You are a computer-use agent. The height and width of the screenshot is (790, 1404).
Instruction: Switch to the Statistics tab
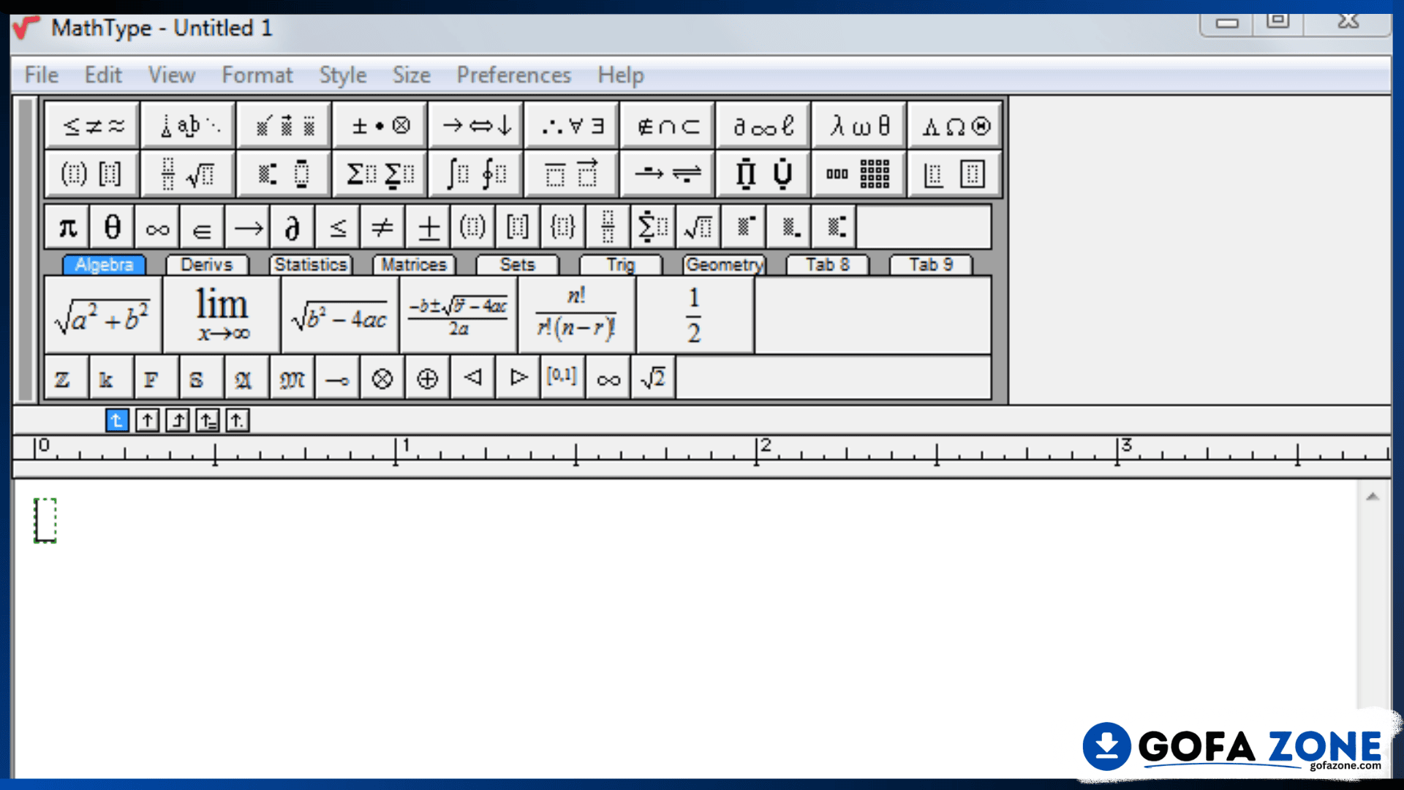tap(311, 265)
